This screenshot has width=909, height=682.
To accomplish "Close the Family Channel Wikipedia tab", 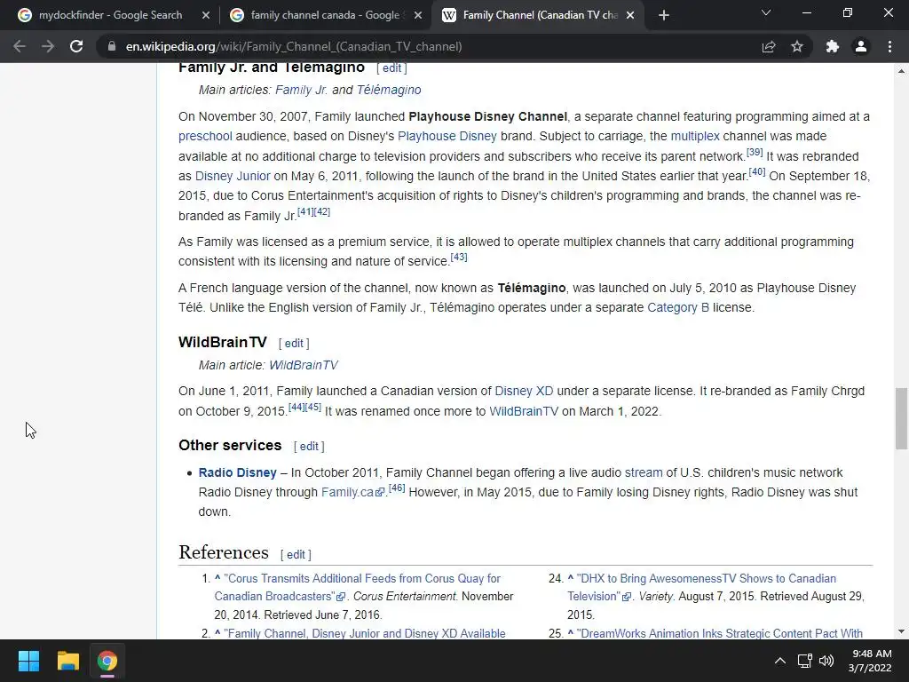I will click(630, 15).
